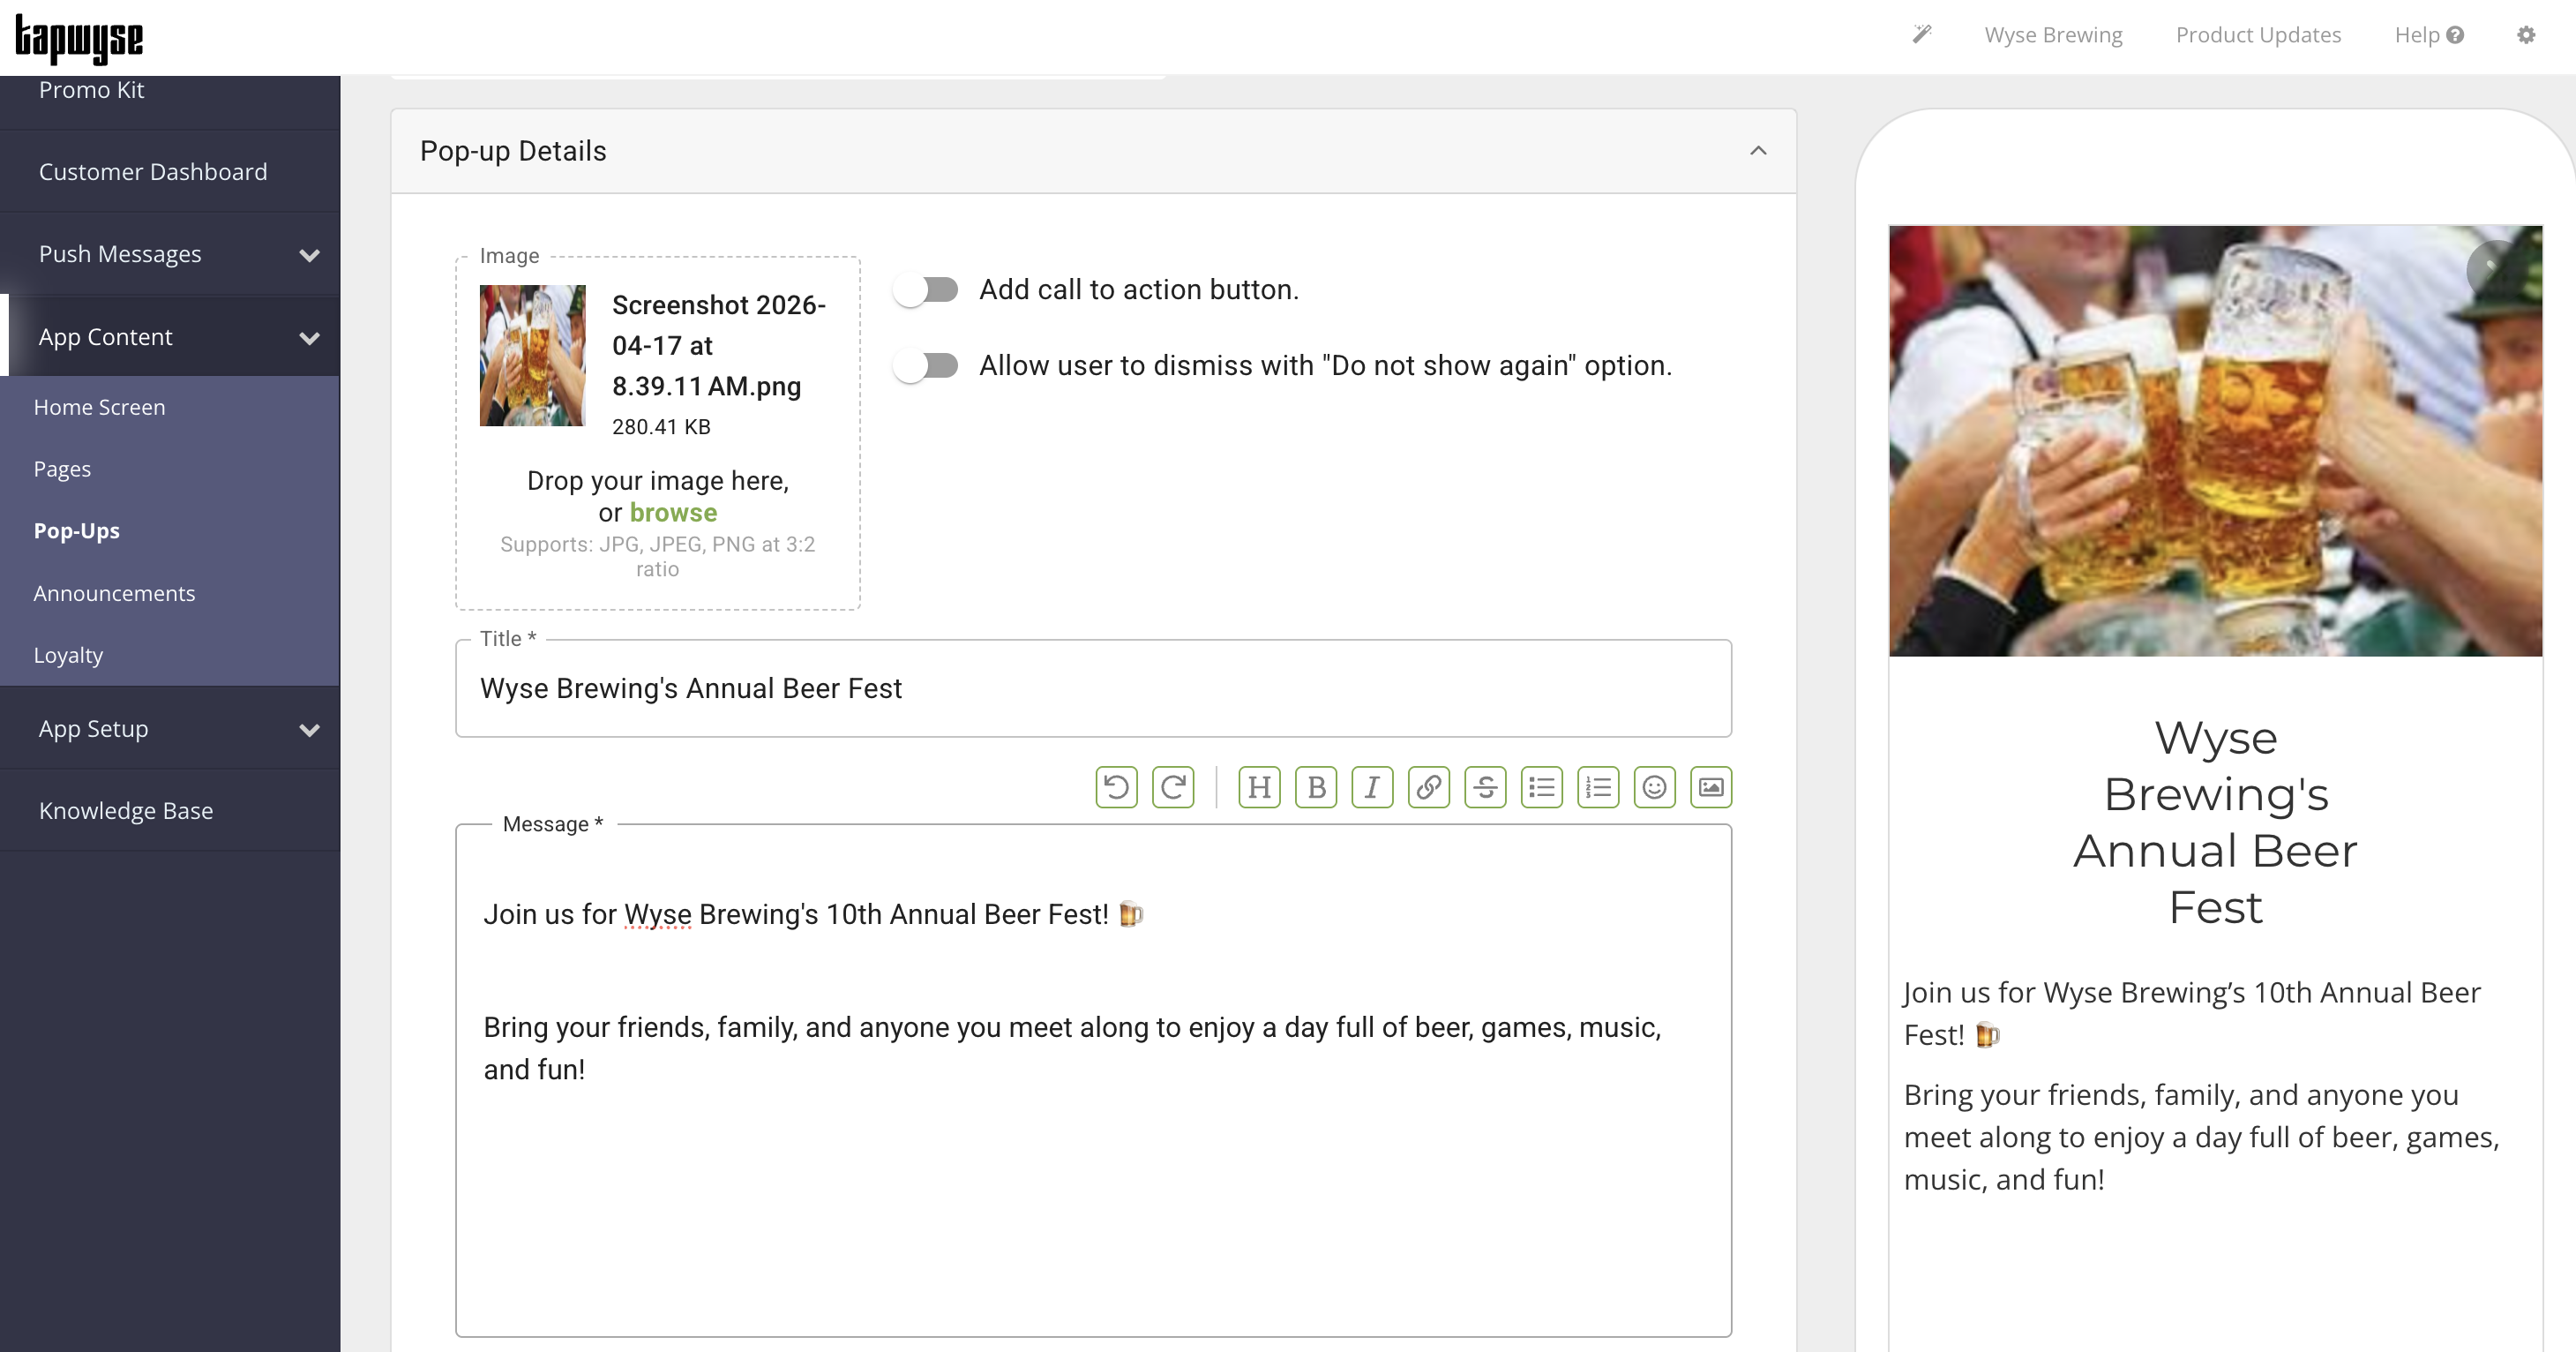Insert a link using the chain icon

tap(1429, 787)
